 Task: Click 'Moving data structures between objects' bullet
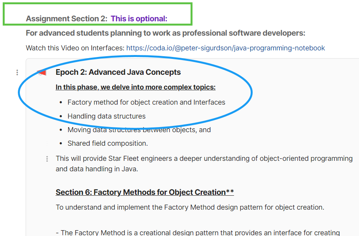coord(139,130)
